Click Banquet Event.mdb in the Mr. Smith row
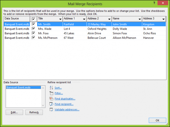Viewport: 170px width, 127px height. point(17,24)
